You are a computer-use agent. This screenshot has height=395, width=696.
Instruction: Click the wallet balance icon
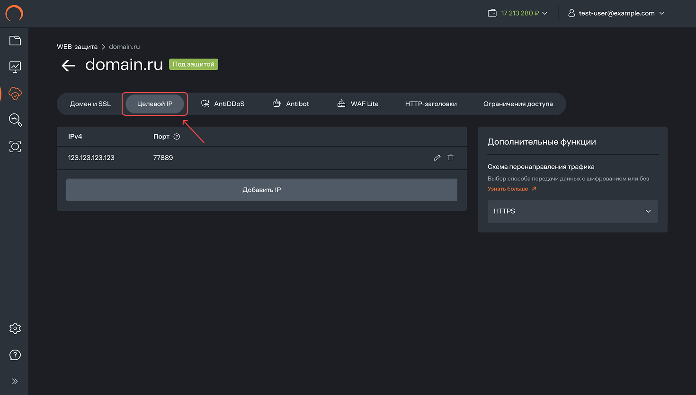[x=492, y=13]
